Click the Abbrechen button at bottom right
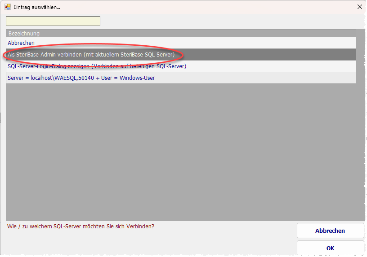Screen dimensions: 367x257 330,231
